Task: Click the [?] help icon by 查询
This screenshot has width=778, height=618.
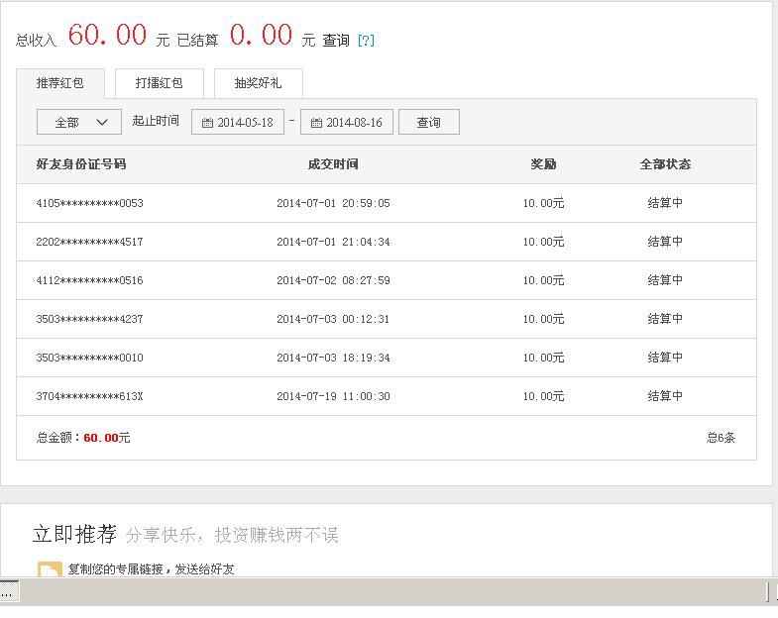Action: pos(366,41)
